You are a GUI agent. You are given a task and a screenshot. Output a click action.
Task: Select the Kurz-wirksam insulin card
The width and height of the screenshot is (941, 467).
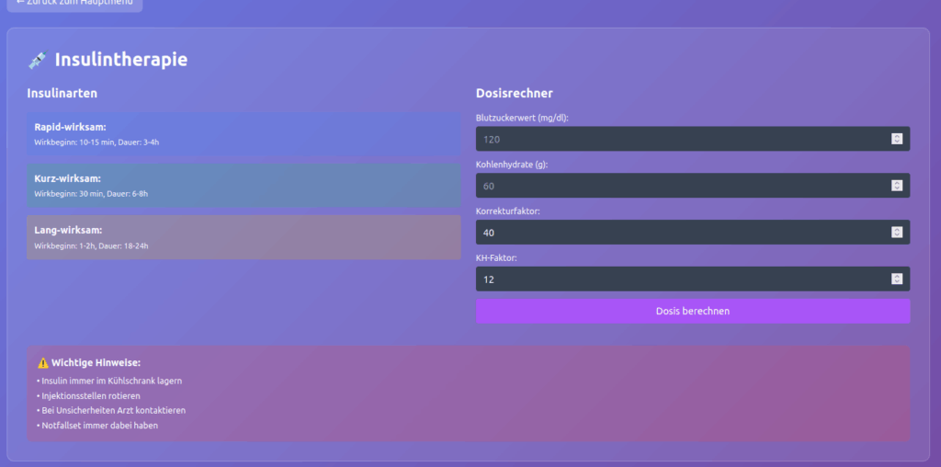244,186
